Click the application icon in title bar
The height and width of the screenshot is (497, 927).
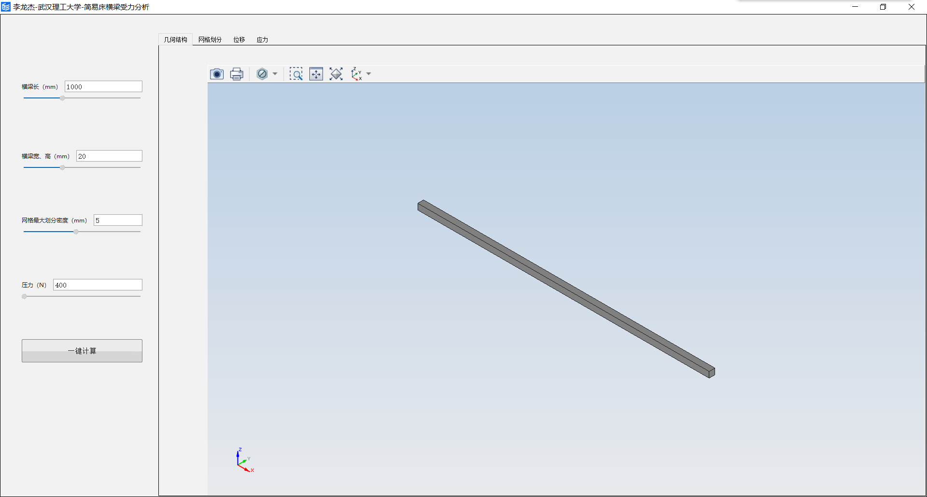(6, 7)
